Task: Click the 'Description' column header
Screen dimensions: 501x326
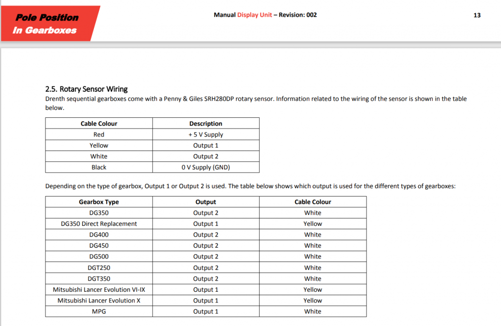Action: pyautogui.click(x=206, y=124)
